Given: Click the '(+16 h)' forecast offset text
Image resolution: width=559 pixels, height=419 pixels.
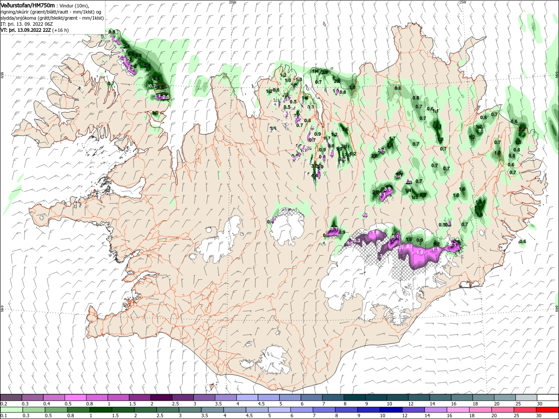Looking at the screenshot, I should [61, 30].
